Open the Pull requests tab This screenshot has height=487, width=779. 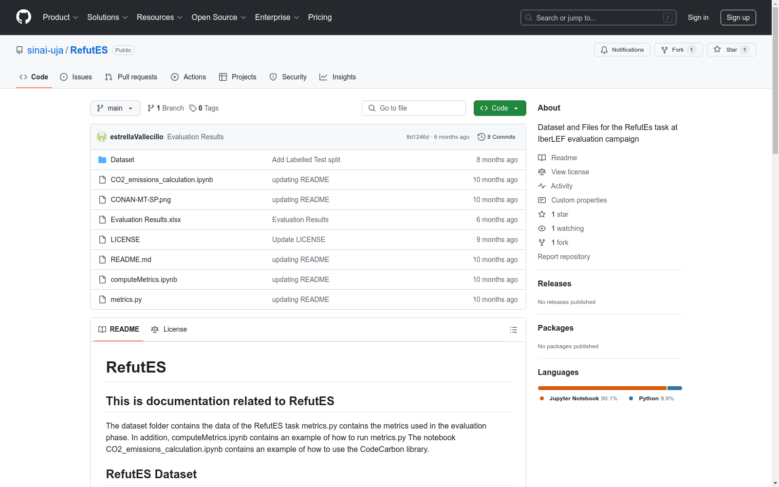tap(131, 77)
